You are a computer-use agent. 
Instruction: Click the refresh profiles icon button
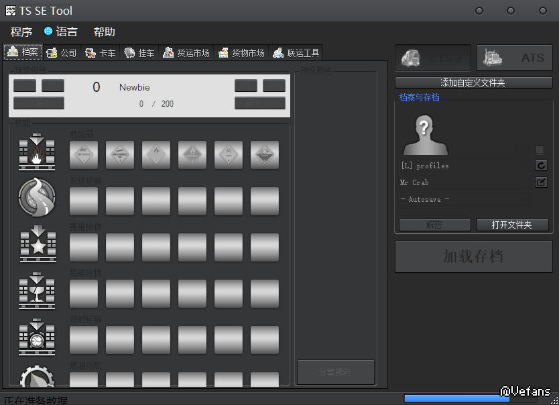click(541, 166)
